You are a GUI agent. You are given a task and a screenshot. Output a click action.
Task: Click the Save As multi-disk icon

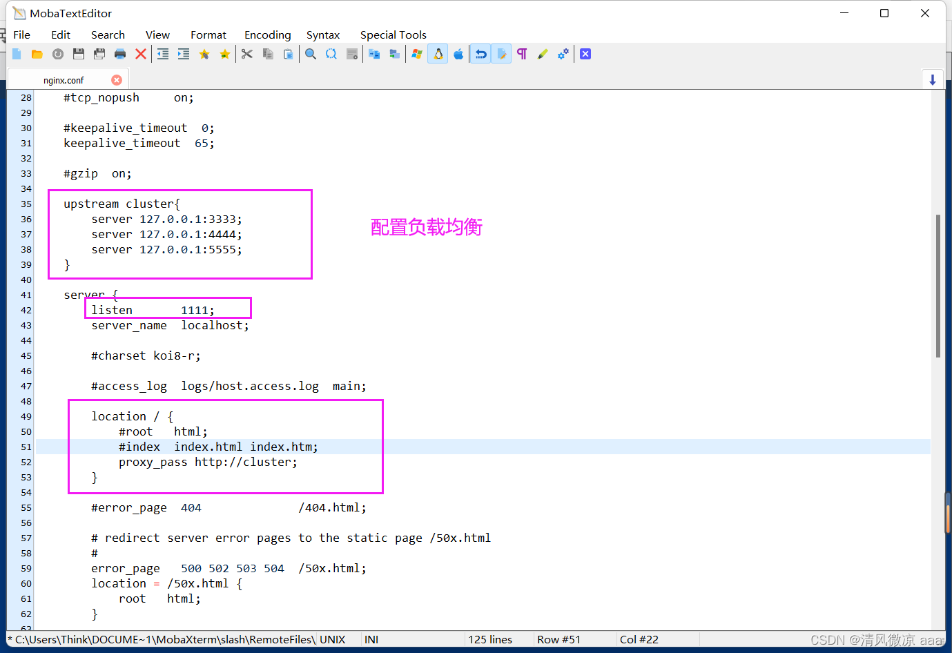99,54
